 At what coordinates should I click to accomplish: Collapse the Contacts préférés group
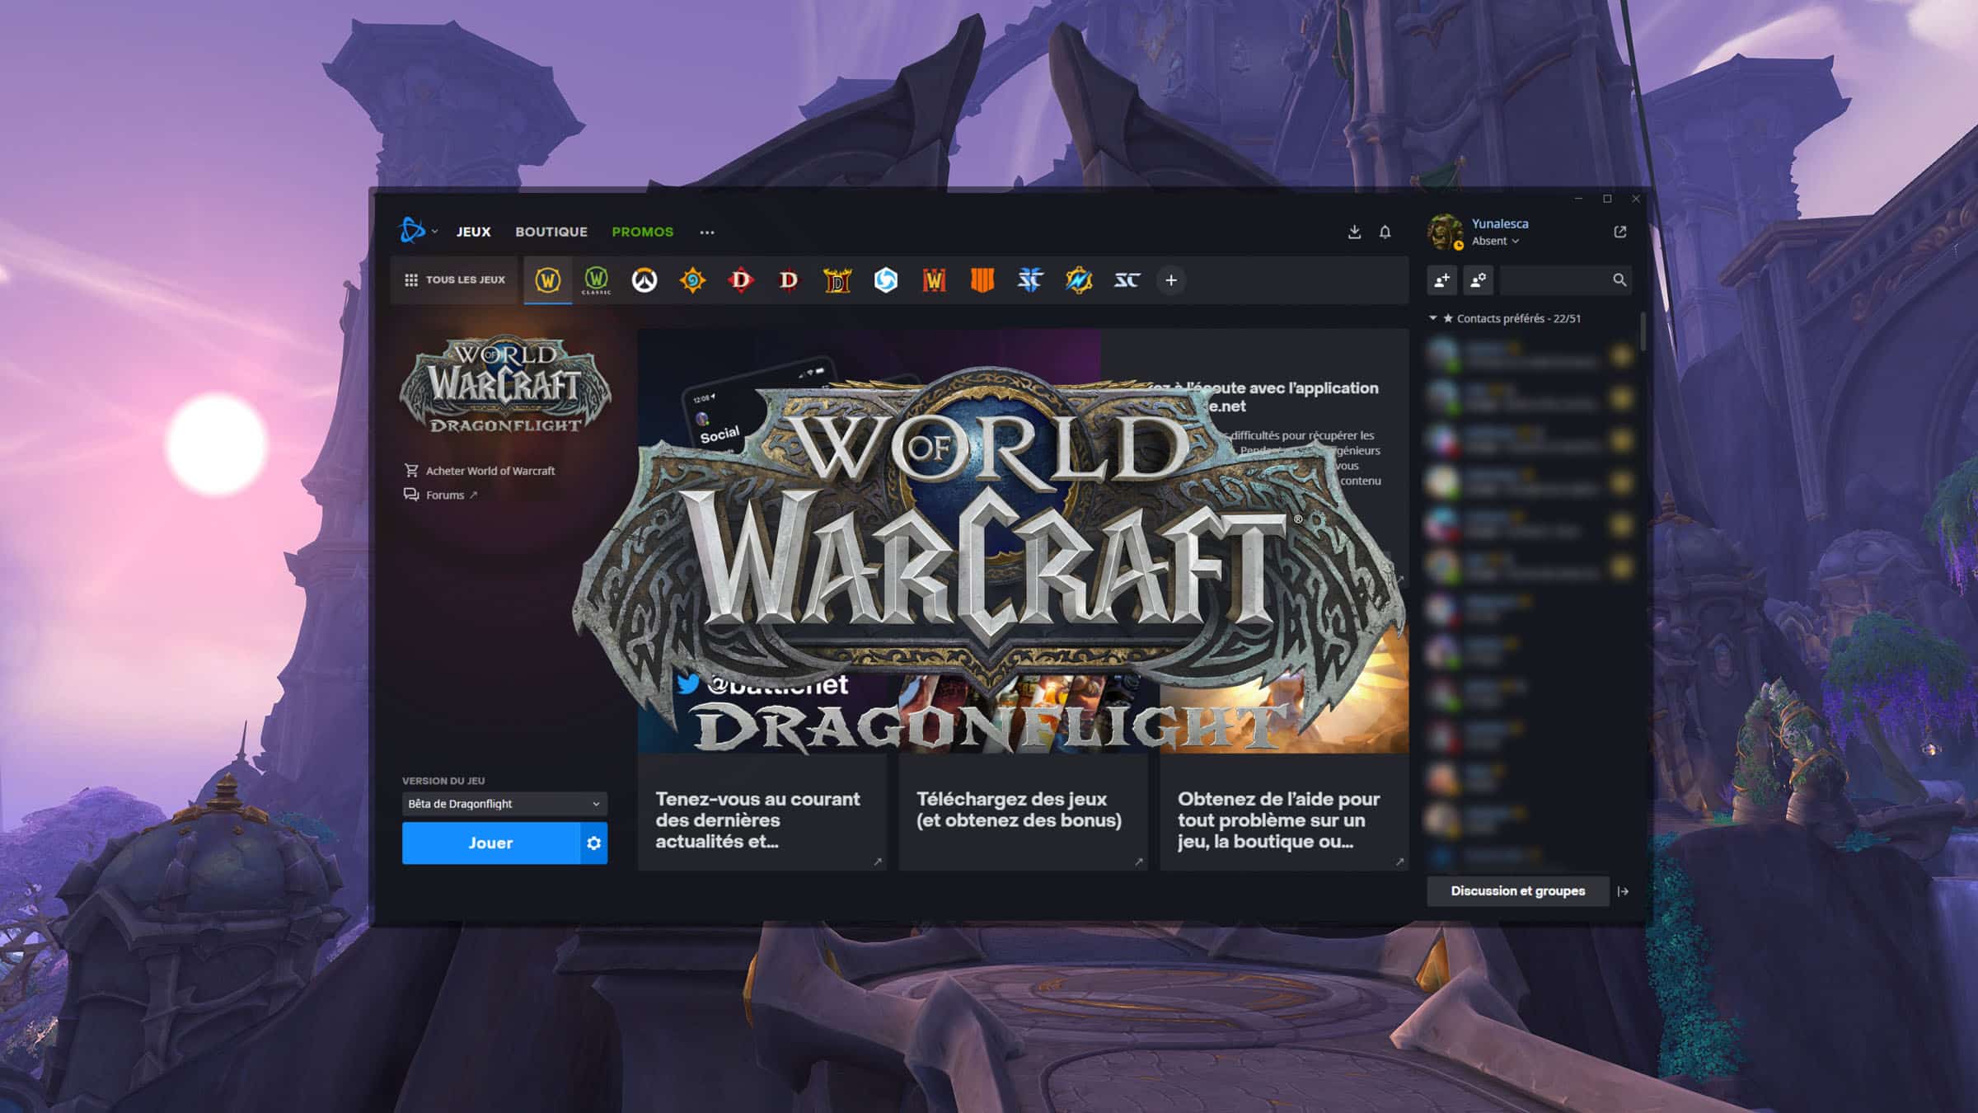1433,318
